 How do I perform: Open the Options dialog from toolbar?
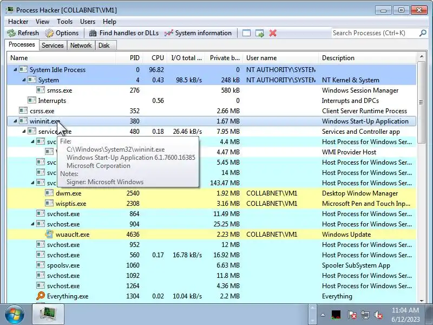(62, 33)
